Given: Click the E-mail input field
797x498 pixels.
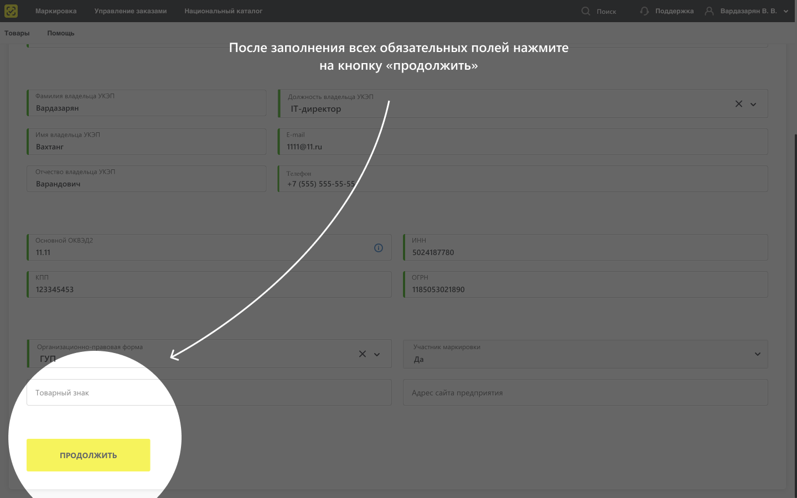Looking at the screenshot, I should 523,142.
